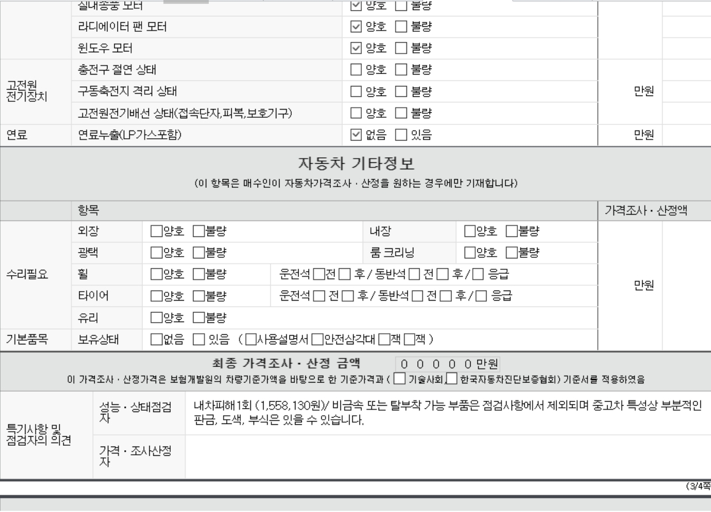
Task: Check 있음 for 보유상태
Action: click(199, 338)
